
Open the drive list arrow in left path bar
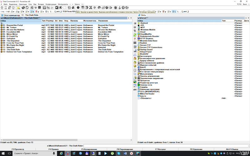coord(1,18)
